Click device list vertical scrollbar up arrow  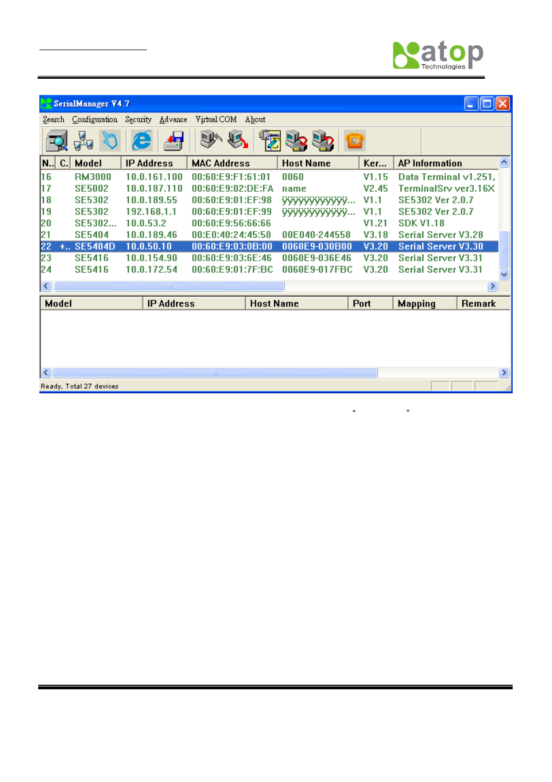click(504, 162)
